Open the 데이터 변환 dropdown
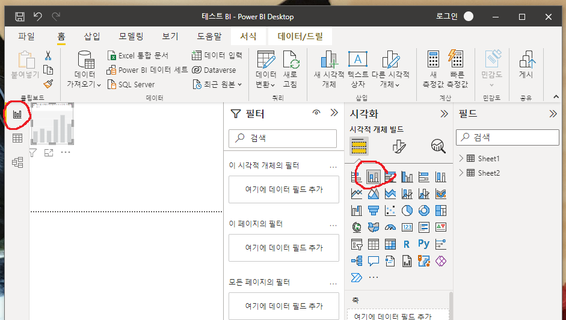The width and height of the screenshot is (566, 320). 266,69
